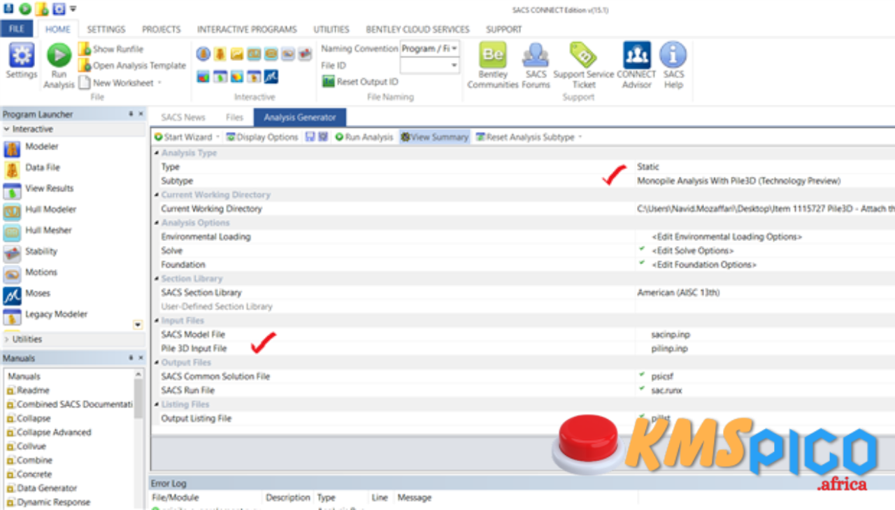Close the Program Launcher panel
This screenshot has height=510, width=895.
[141, 114]
